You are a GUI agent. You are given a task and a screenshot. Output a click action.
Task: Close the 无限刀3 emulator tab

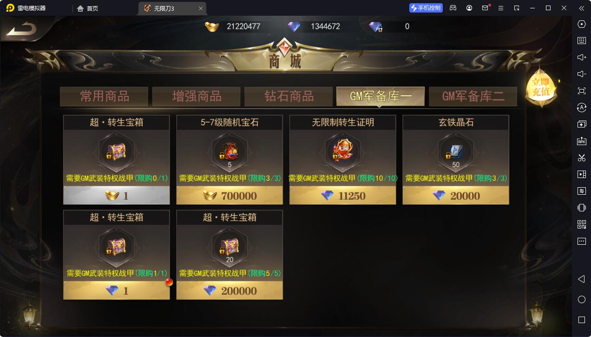201,8
